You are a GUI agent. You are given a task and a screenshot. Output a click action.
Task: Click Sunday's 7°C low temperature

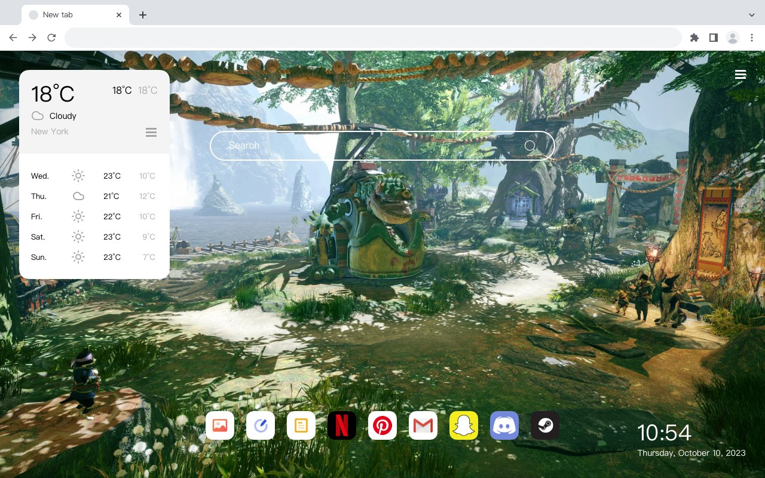149,257
